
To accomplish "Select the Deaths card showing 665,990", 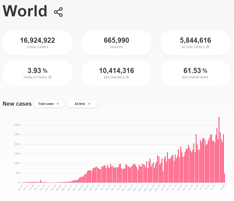I will (x=116, y=43).
